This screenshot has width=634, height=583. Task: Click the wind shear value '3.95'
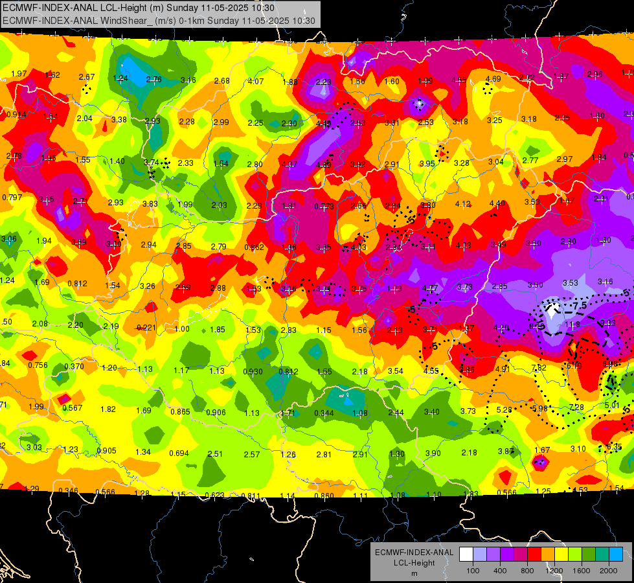pyautogui.click(x=427, y=163)
